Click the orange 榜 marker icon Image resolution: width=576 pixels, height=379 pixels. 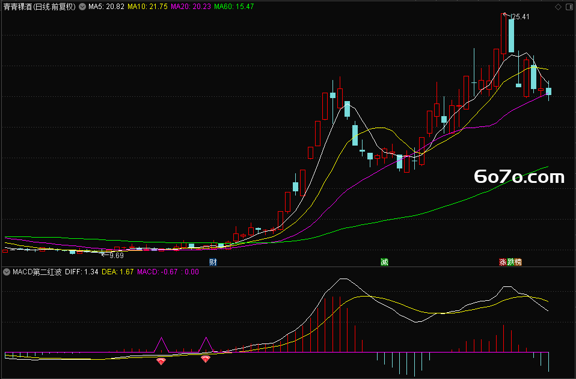click(x=518, y=262)
